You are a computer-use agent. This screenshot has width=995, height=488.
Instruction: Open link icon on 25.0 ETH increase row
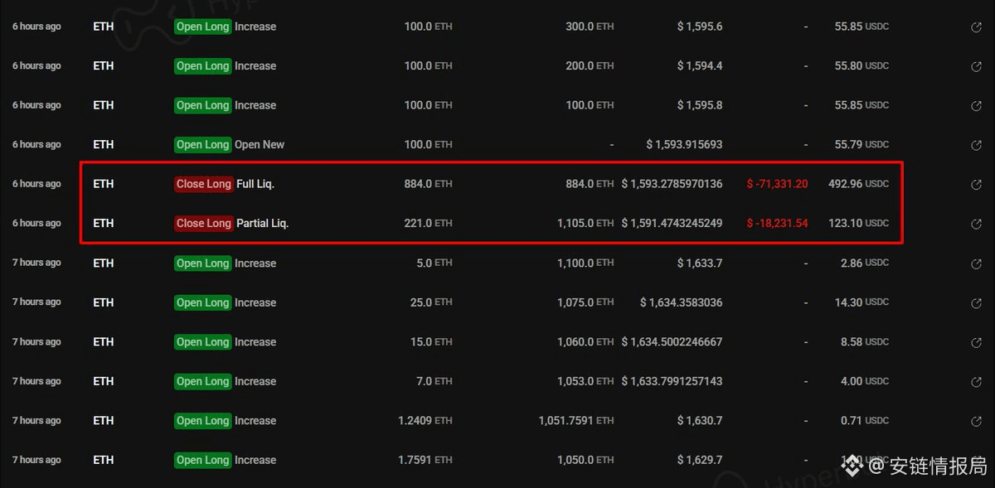[976, 303]
